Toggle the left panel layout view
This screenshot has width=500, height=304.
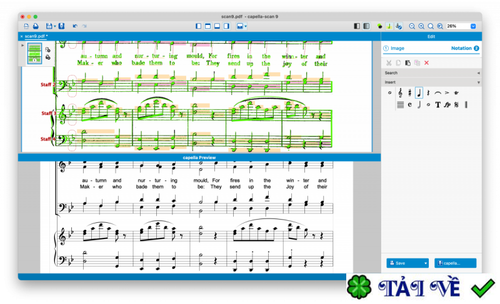pos(198,26)
